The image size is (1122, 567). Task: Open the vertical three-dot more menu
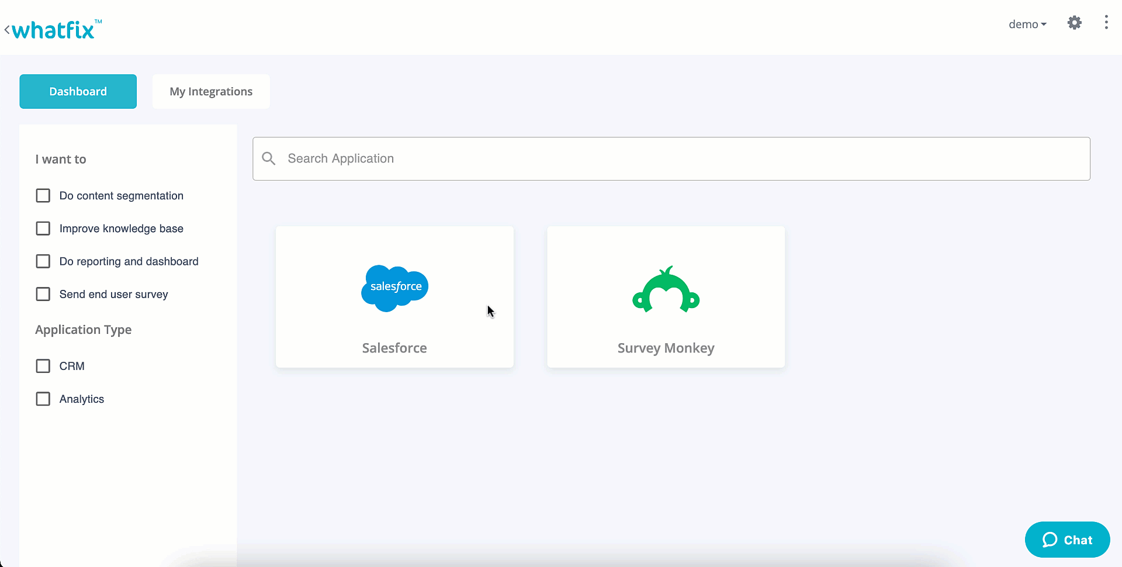coord(1106,23)
